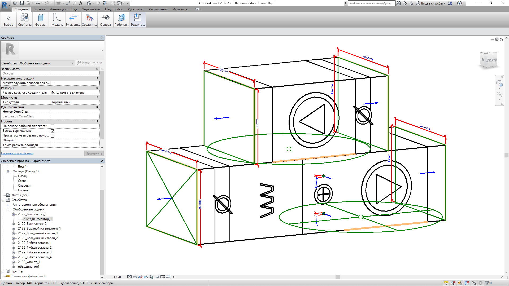The width and height of the screenshot is (509, 286).
Task: Check 'Точка расчета площади' checkbox
Action: pyautogui.click(x=53, y=145)
